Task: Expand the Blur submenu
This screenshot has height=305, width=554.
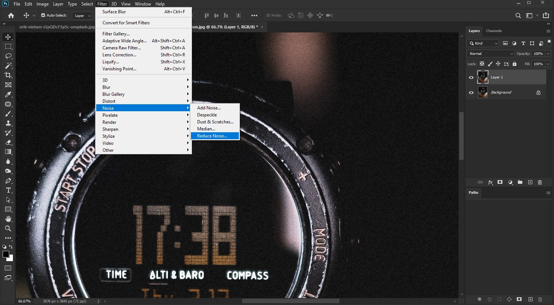Action: (144, 87)
